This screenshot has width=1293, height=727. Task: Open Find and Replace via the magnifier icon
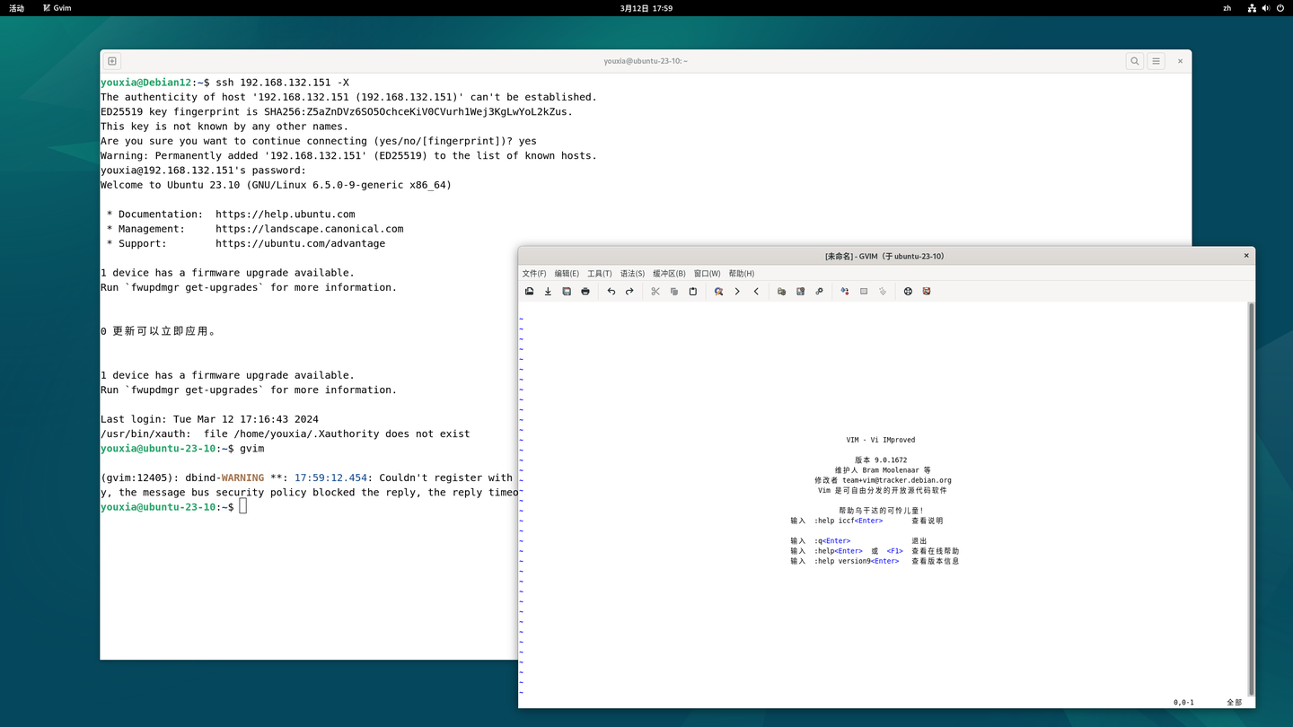pyautogui.click(x=718, y=291)
